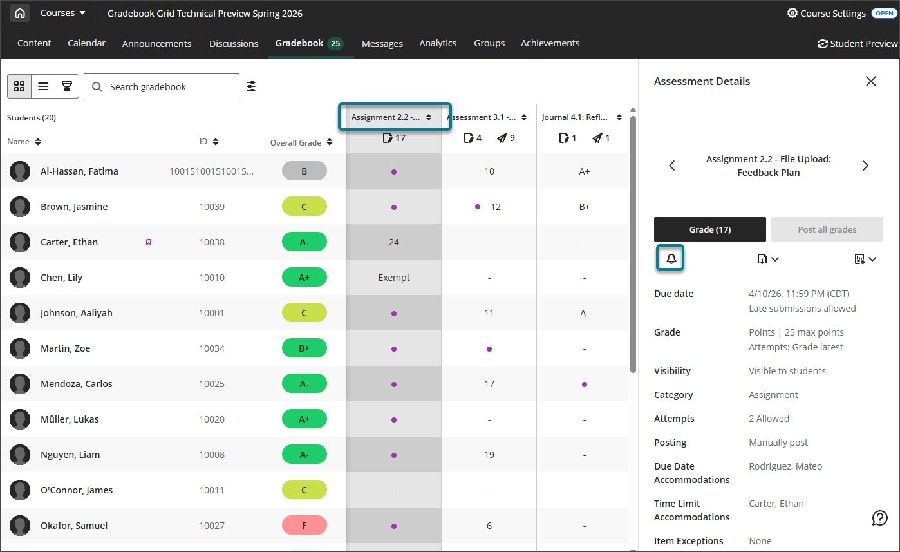Open the Courses dropdown
The height and width of the screenshot is (552, 900).
[x=62, y=13]
